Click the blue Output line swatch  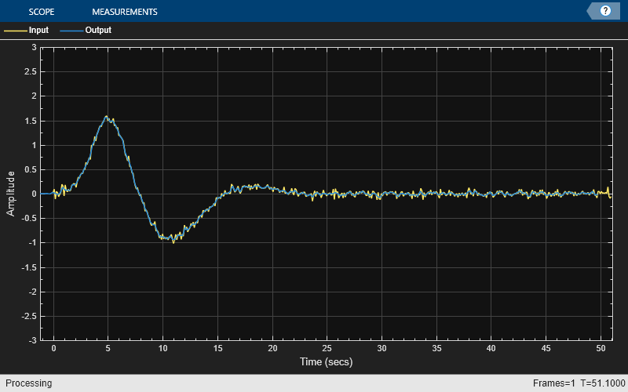[x=71, y=31]
